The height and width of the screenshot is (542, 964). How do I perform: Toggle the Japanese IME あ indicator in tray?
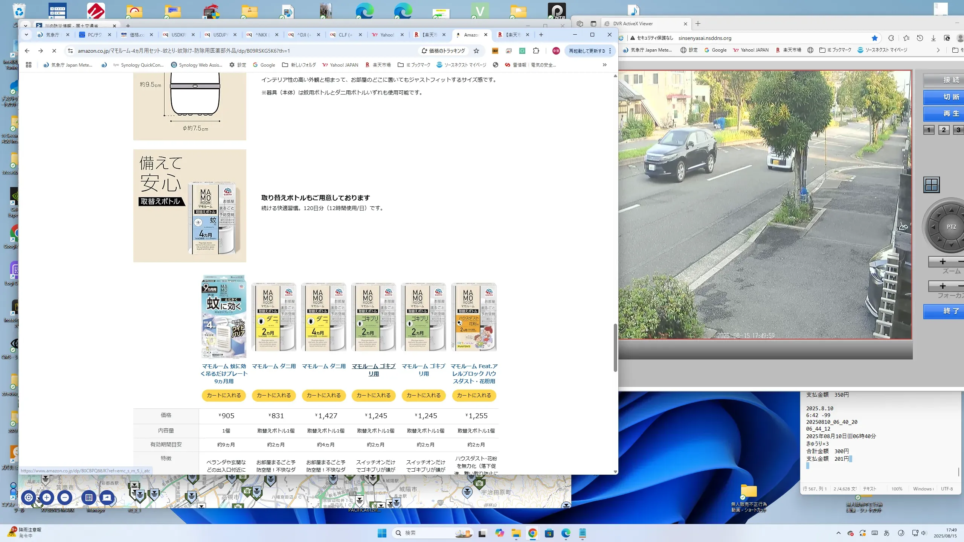(886, 533)
